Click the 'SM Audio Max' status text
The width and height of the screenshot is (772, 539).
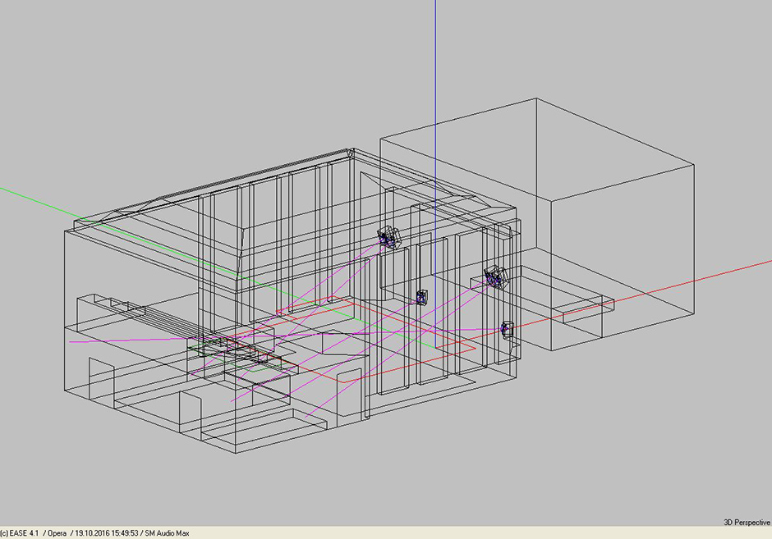click(x=167, y=533)
